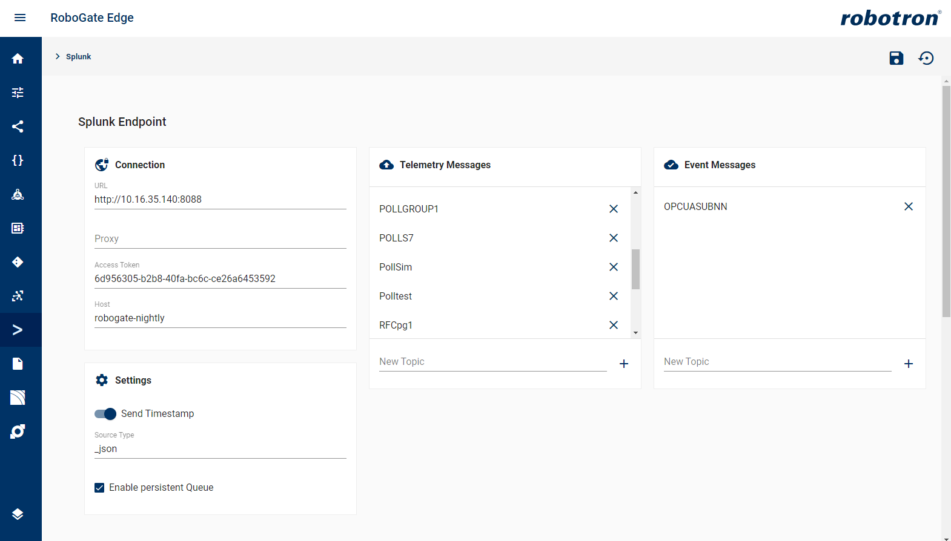Click the RoboGate Edge title
Viewport: 951px width, 541px height.
pos(92,18)
